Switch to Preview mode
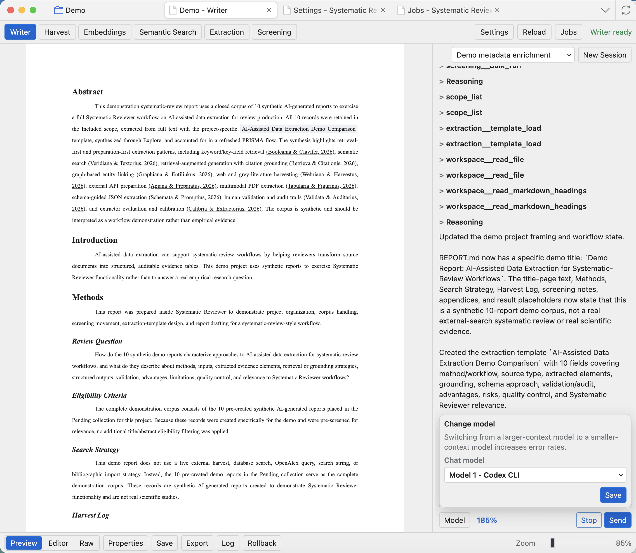636x553 pixels. (24, 543)
